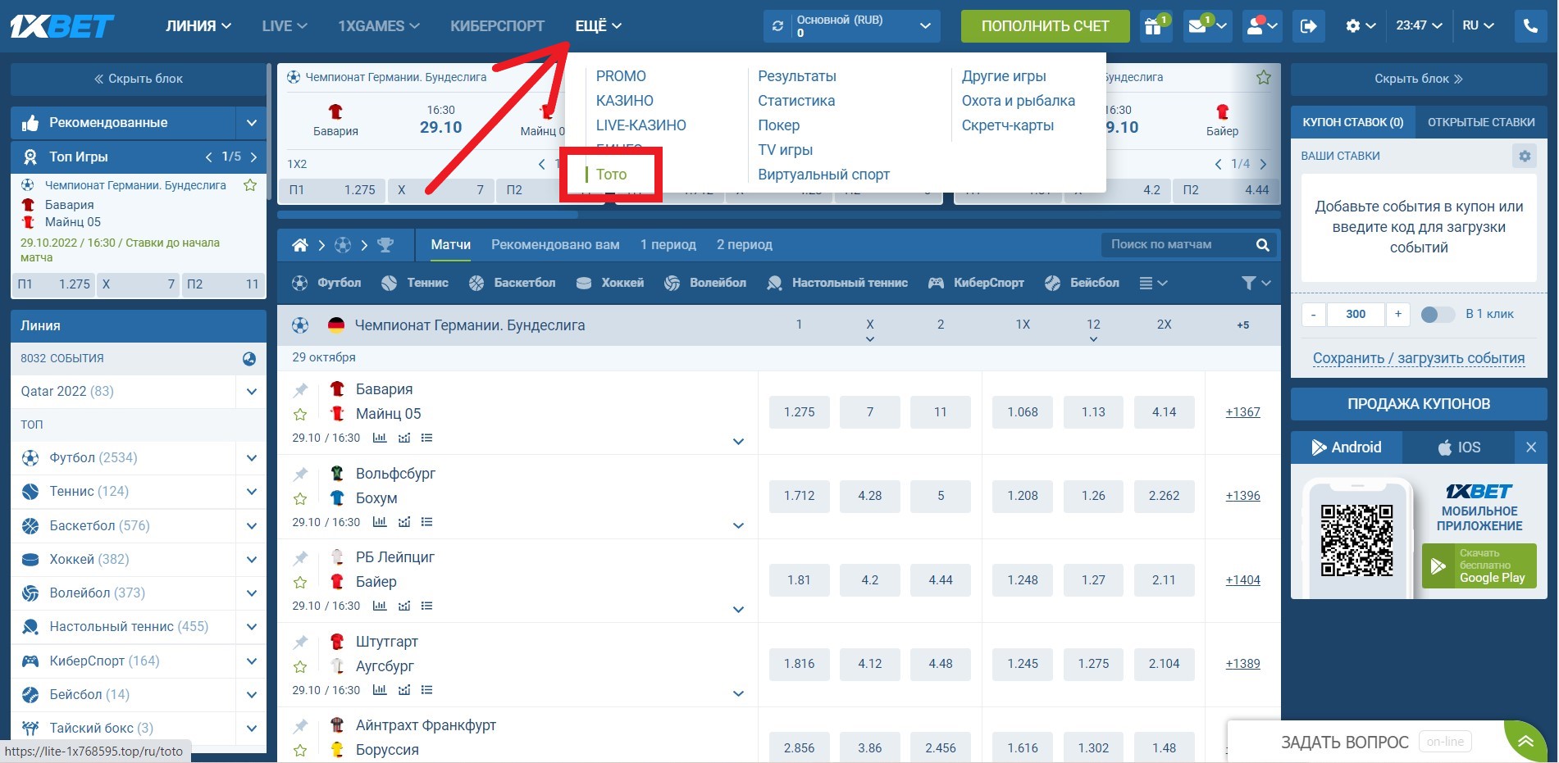Favorite the right slider card star

[1264, 77]
